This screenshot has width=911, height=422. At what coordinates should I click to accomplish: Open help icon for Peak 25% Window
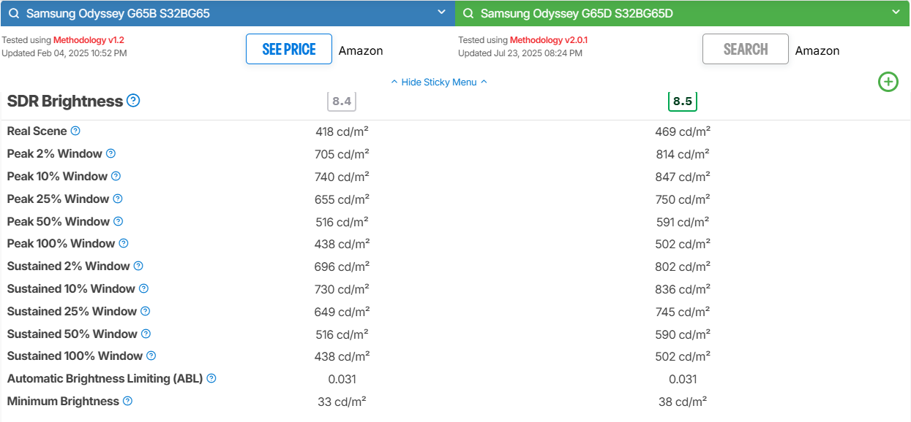click(117, 199)
